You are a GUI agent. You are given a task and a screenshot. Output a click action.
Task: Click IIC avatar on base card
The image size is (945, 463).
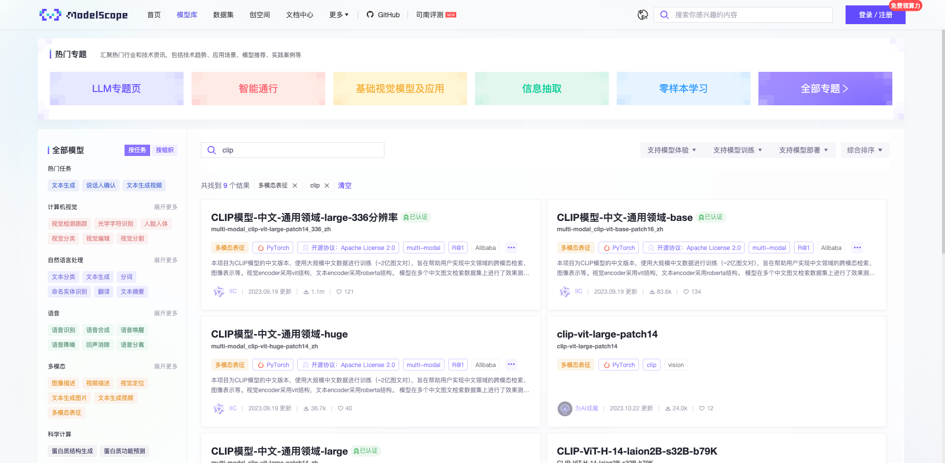(565, 292)
